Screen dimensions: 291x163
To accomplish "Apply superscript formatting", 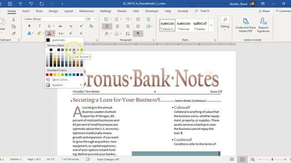I will click(81, 26).
